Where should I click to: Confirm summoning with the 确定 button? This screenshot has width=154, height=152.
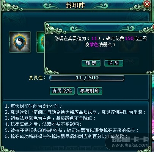pyautogui.click(x=91, y=63)
